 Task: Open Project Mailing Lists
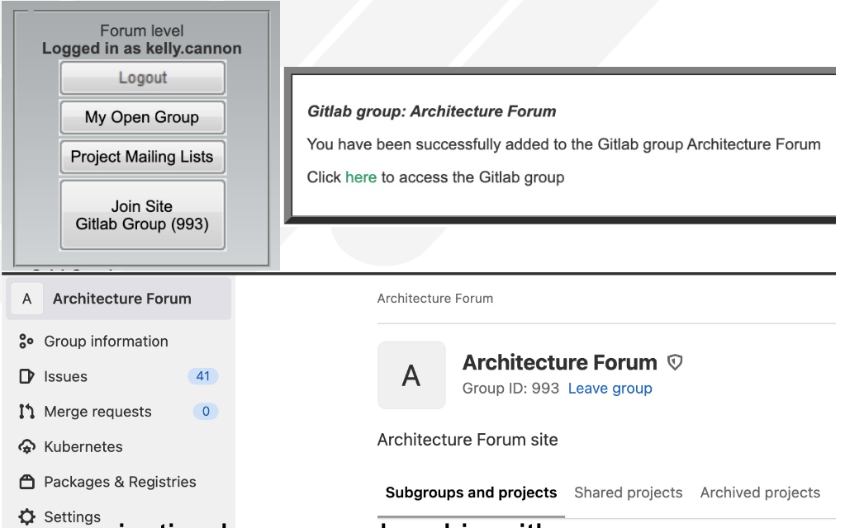click(x=141, y=156)
